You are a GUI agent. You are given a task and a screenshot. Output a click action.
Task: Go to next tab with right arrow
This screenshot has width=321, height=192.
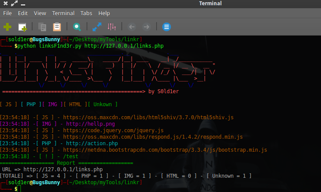[x=147, y=27]
